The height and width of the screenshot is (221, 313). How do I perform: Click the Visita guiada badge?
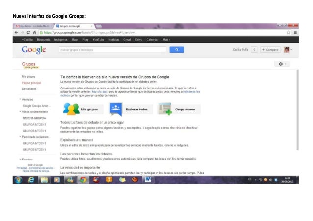(31, 67)
